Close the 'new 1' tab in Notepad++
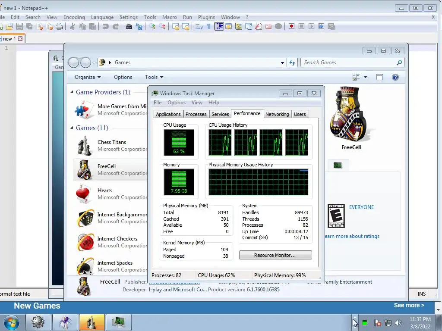 click(20, 38)
